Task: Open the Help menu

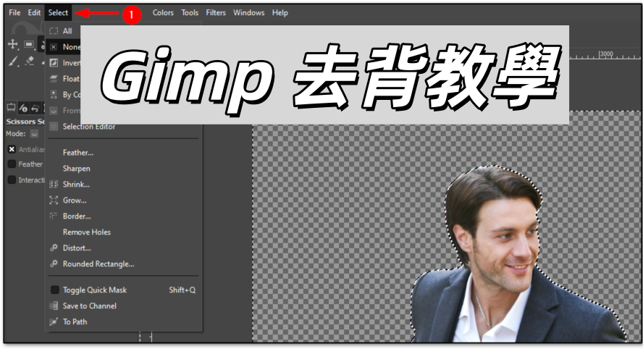Action: (280, 13)
